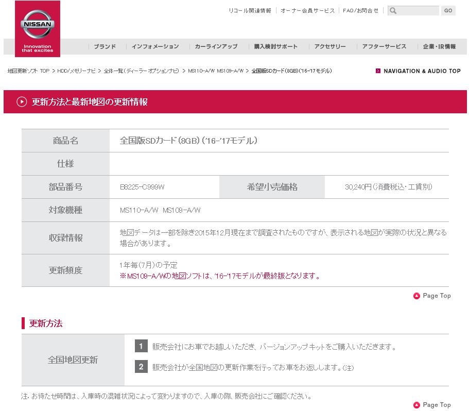Go to 全体一覧(ディーラーオプションナビ) breadcrumb
The height and width of the screenshot is (411, 469).
pos(141,71)
